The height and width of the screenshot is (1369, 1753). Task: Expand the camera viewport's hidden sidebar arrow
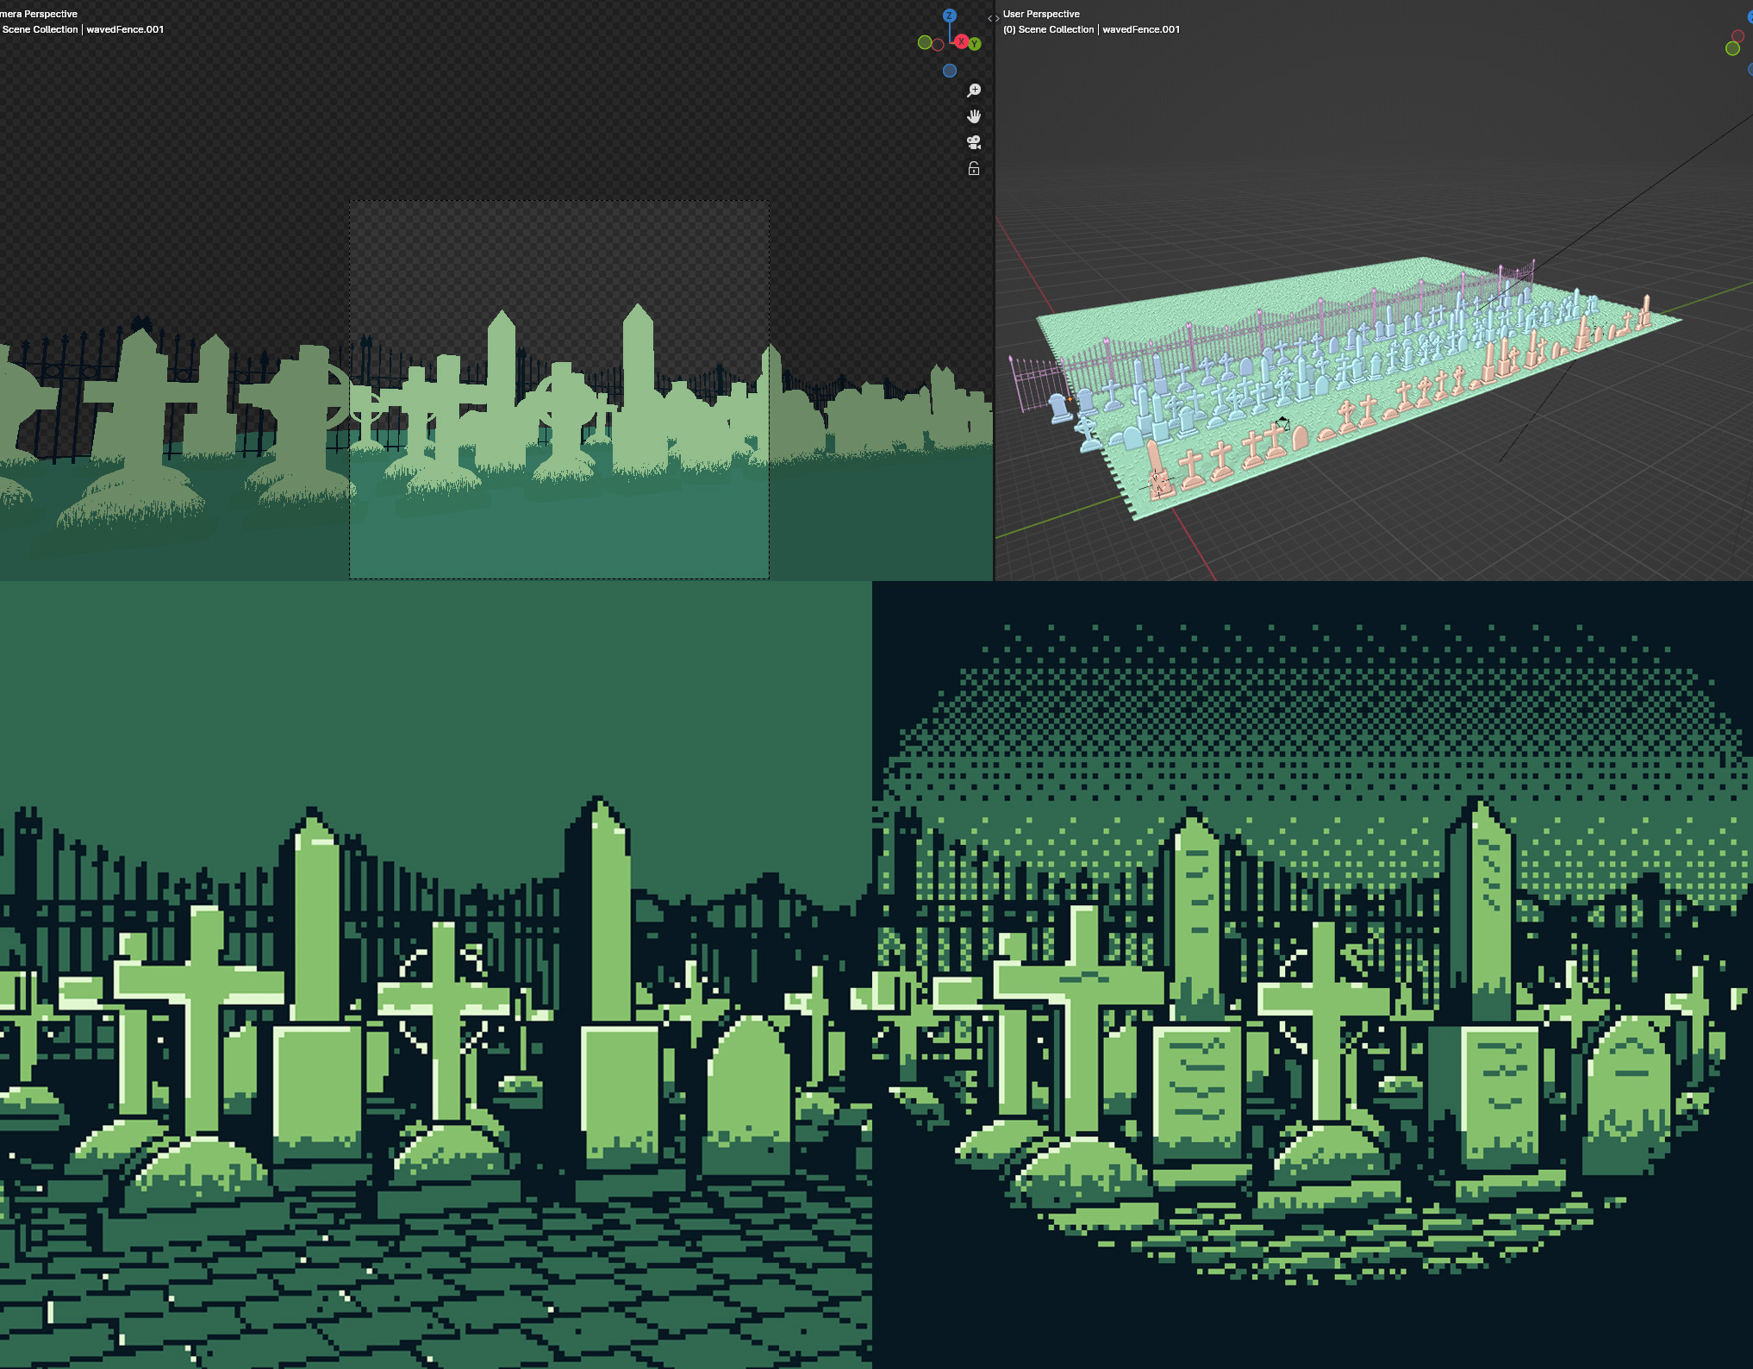coord(989,18)
